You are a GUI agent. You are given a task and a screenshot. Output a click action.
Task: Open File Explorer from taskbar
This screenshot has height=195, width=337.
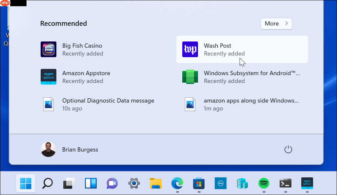156,184
